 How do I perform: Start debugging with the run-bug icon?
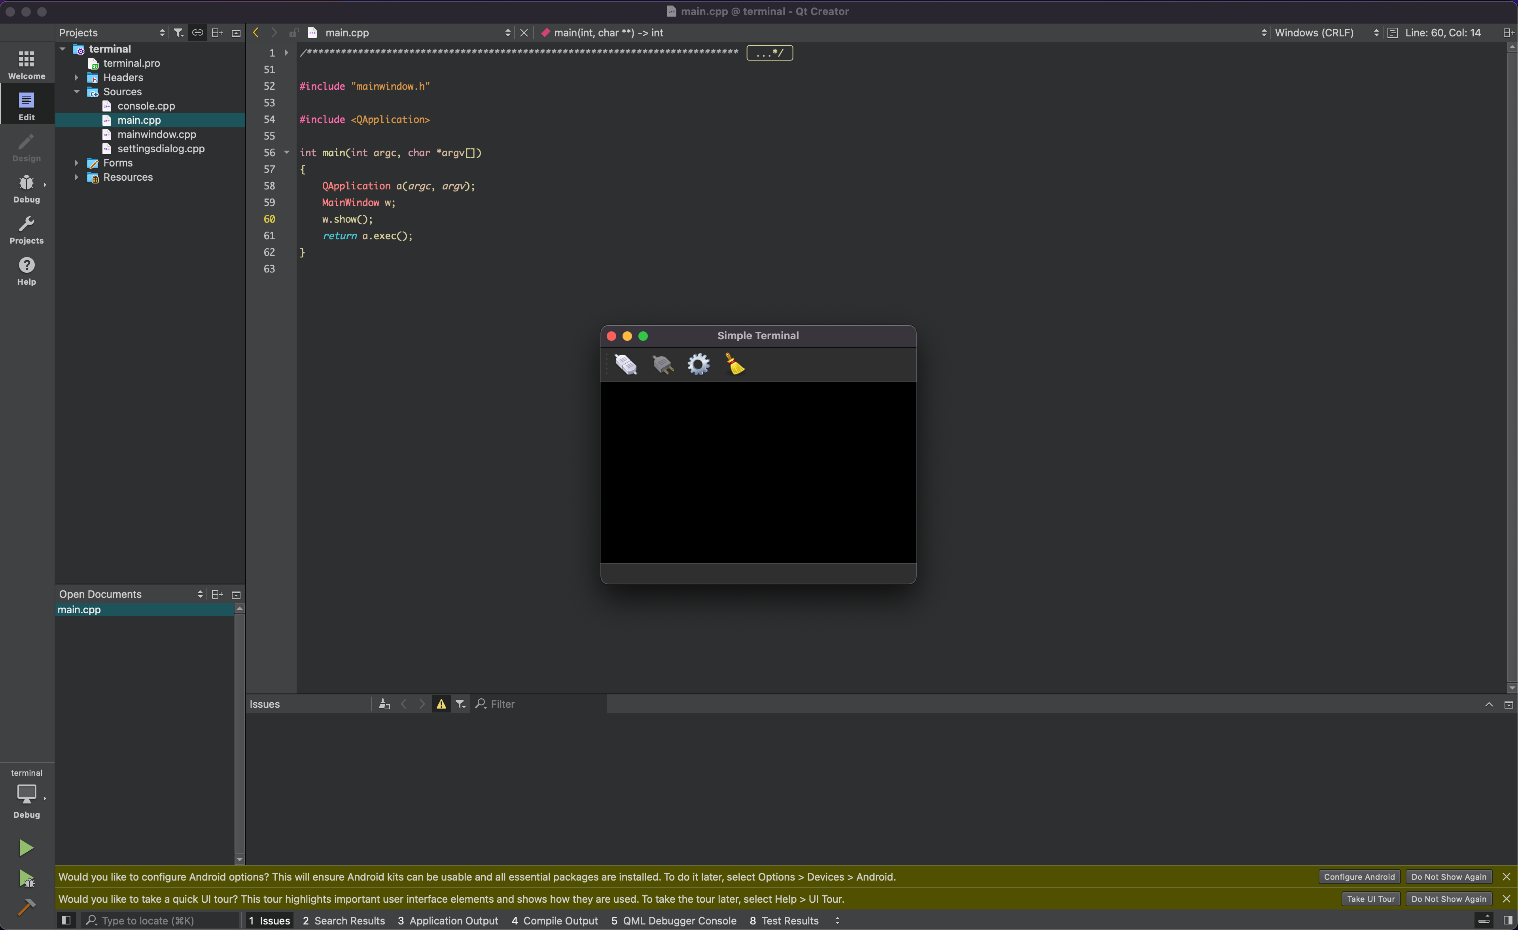(x=26, y=878)
